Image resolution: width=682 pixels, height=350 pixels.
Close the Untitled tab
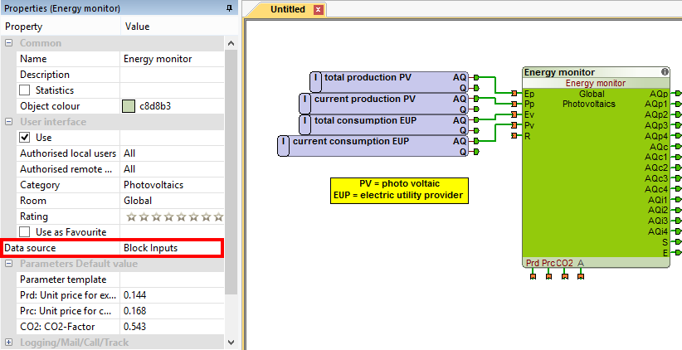click(x=318, y=10)
